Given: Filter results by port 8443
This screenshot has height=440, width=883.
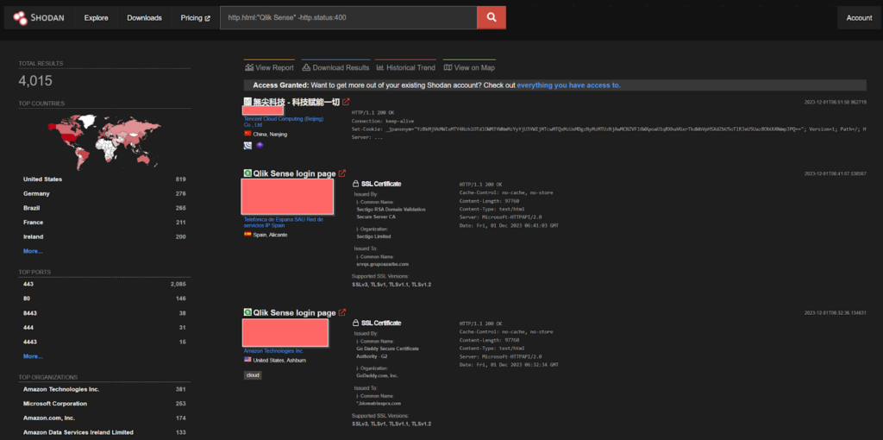Looking at the screenshot, I should tap(104, 313).
